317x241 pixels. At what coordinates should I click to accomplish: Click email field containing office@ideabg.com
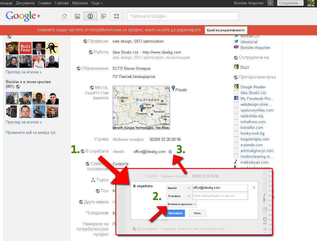(x=220, y=188)
